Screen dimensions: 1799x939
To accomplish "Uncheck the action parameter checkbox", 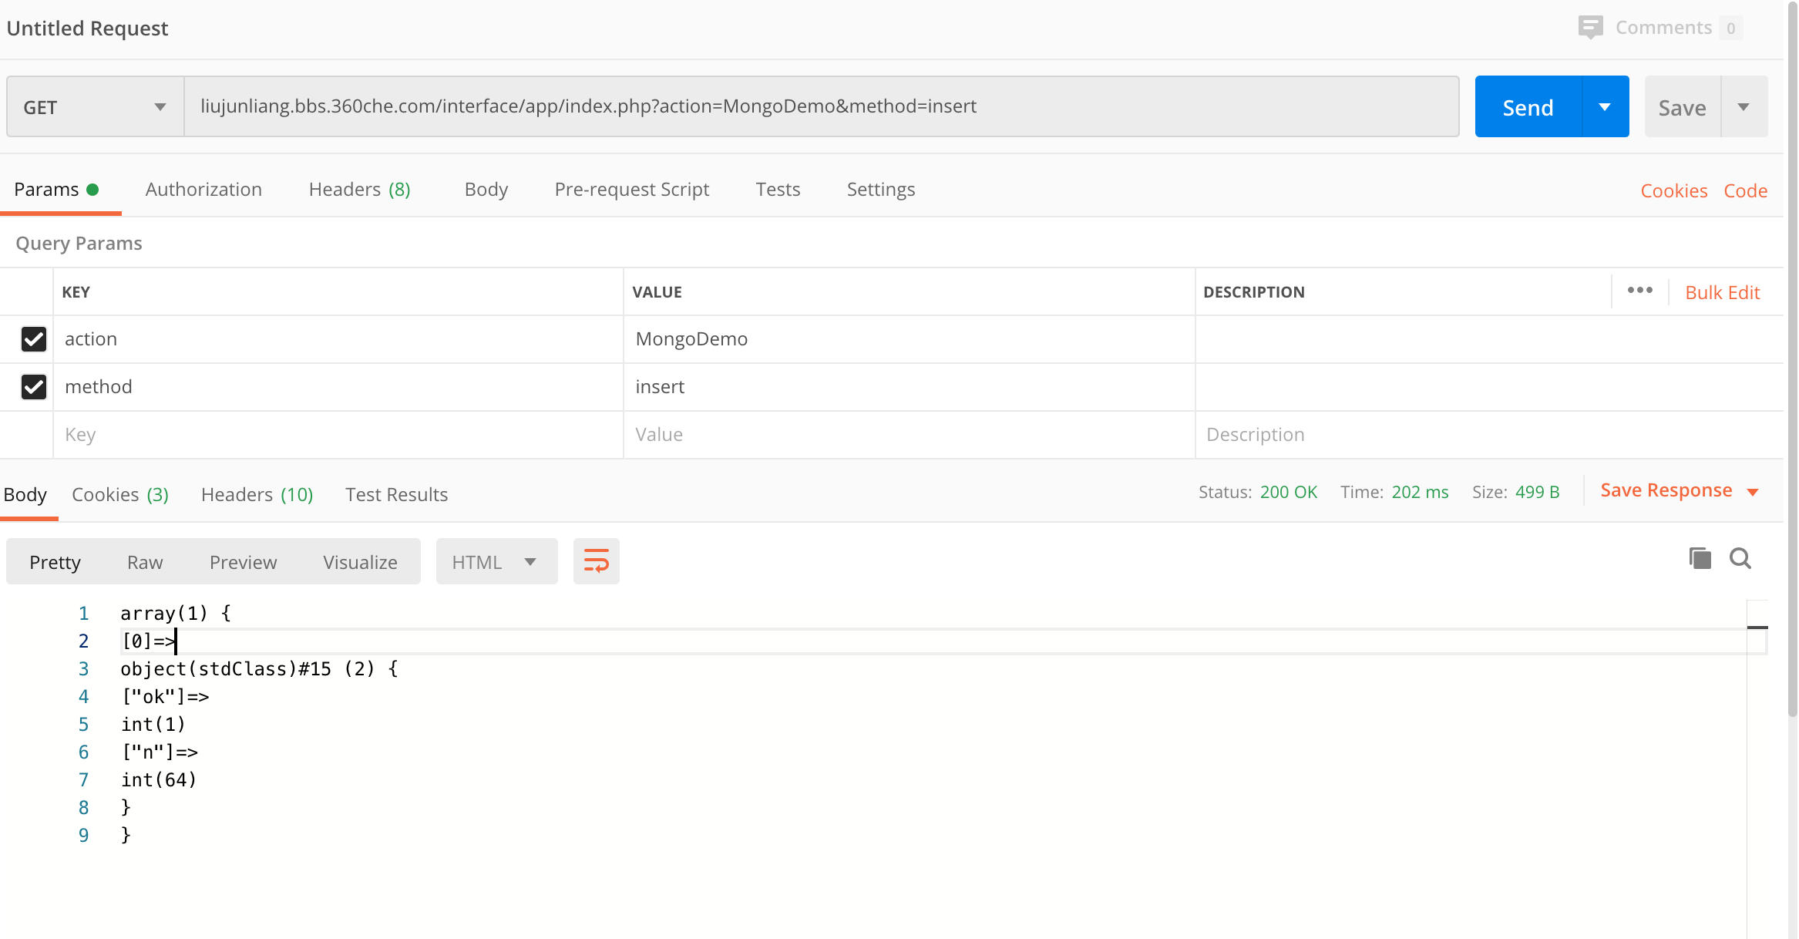I will point(34,339).
